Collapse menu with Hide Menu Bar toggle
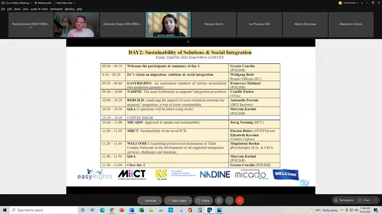 pos(65,3)
